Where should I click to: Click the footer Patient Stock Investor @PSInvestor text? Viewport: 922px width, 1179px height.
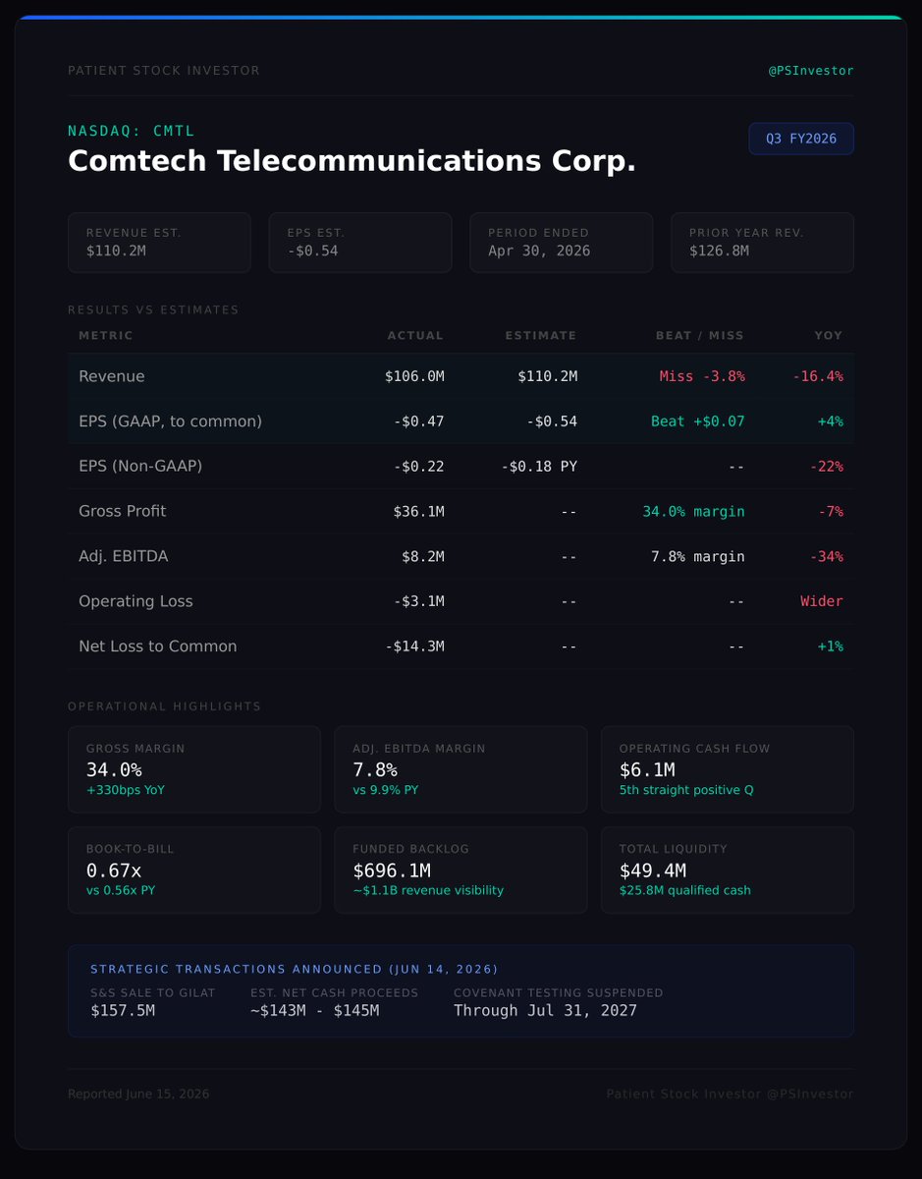[730, 1095]
